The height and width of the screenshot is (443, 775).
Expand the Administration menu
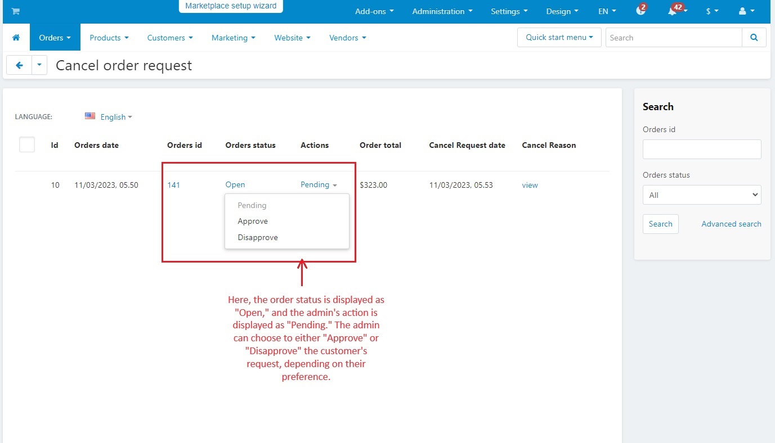[x=442, y=11]
